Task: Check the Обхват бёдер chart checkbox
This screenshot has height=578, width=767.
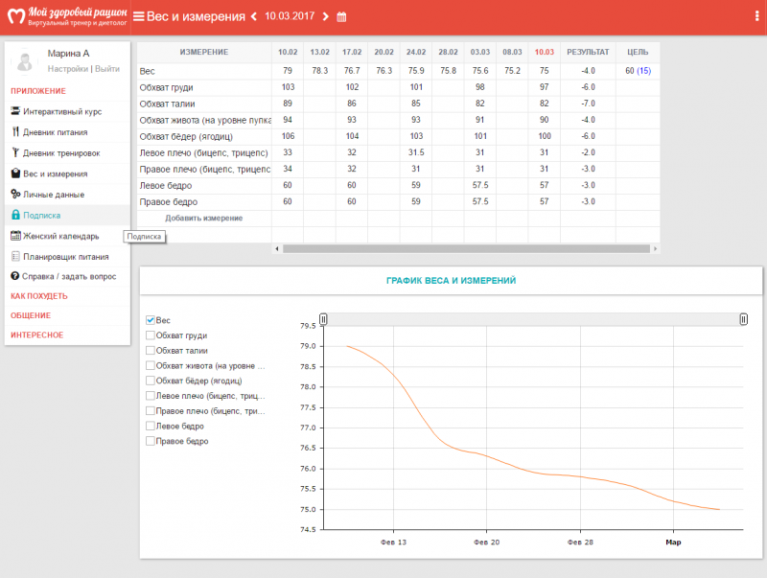Action: 151,381
